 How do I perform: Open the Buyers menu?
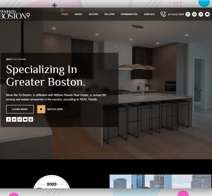[x=93, y=14]
